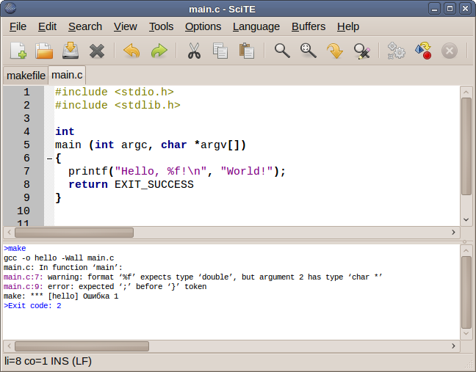Click the Paste clipboard icon
Screen dimensions: 476x372
[246, 51]
